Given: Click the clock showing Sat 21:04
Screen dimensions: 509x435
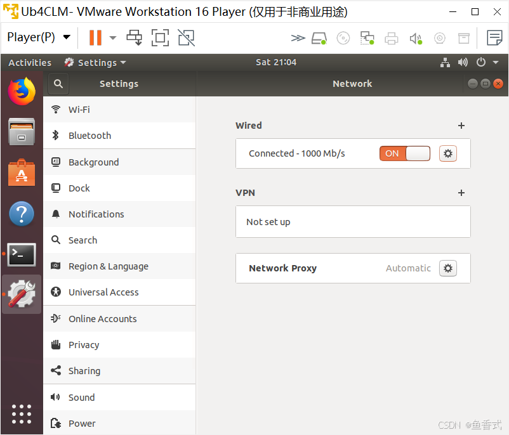Looking at the screenshot, I should click(x=276, y=62).
